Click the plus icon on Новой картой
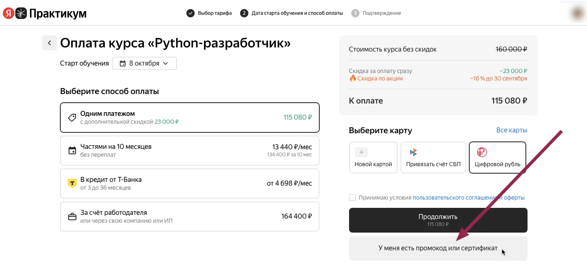Image resolution: width=587 pixels, height=266 pixels. 361,152
